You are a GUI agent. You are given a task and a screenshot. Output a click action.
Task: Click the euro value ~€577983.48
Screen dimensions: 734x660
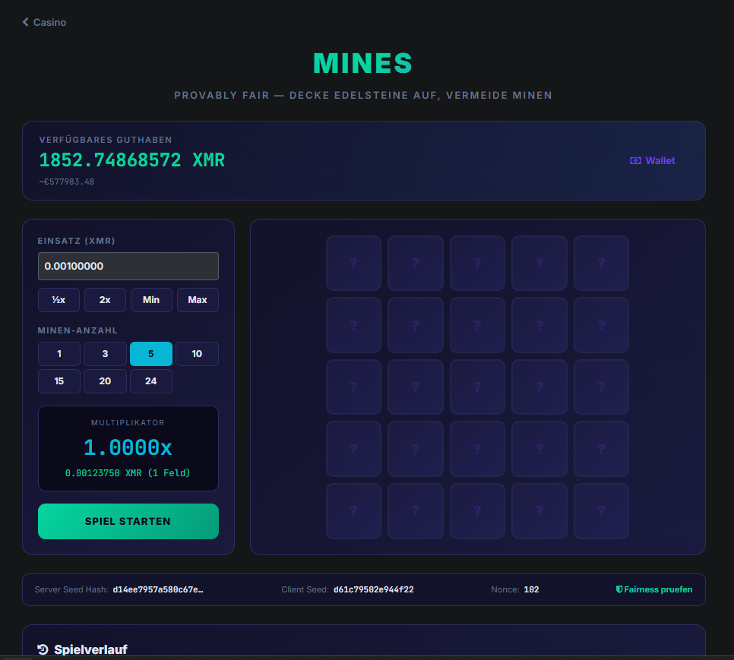(66, 182)
